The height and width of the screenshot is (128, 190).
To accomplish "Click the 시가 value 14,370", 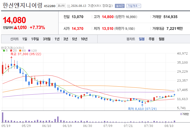I will 78,29.
